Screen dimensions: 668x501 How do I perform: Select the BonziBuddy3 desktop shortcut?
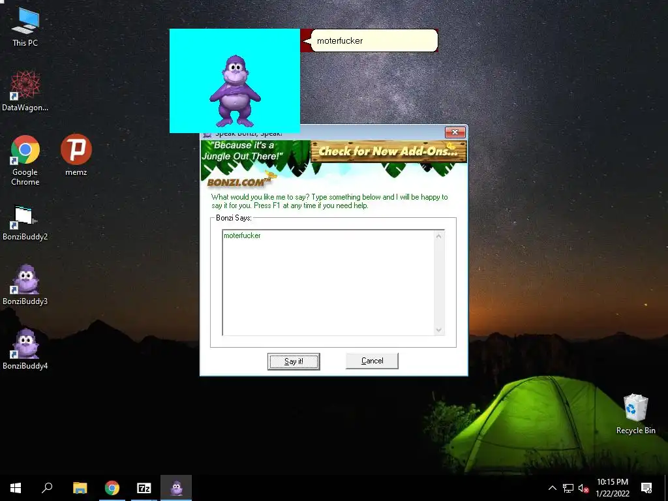click(25, 285)
